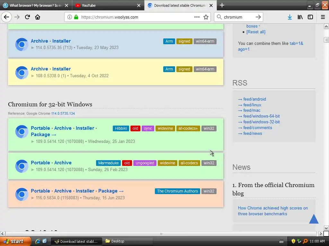Viewport: 329px width, 246px height.
Task: Go back with the browser back arrow
Action: [6, 17]
